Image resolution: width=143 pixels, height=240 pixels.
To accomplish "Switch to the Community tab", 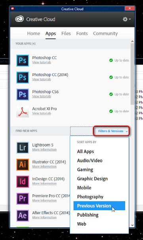I will pos(105,33).
